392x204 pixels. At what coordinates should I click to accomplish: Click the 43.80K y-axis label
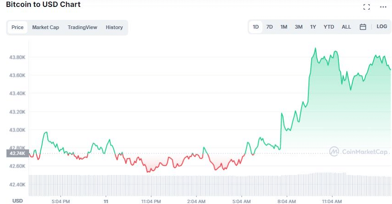(x=17, y=57)
